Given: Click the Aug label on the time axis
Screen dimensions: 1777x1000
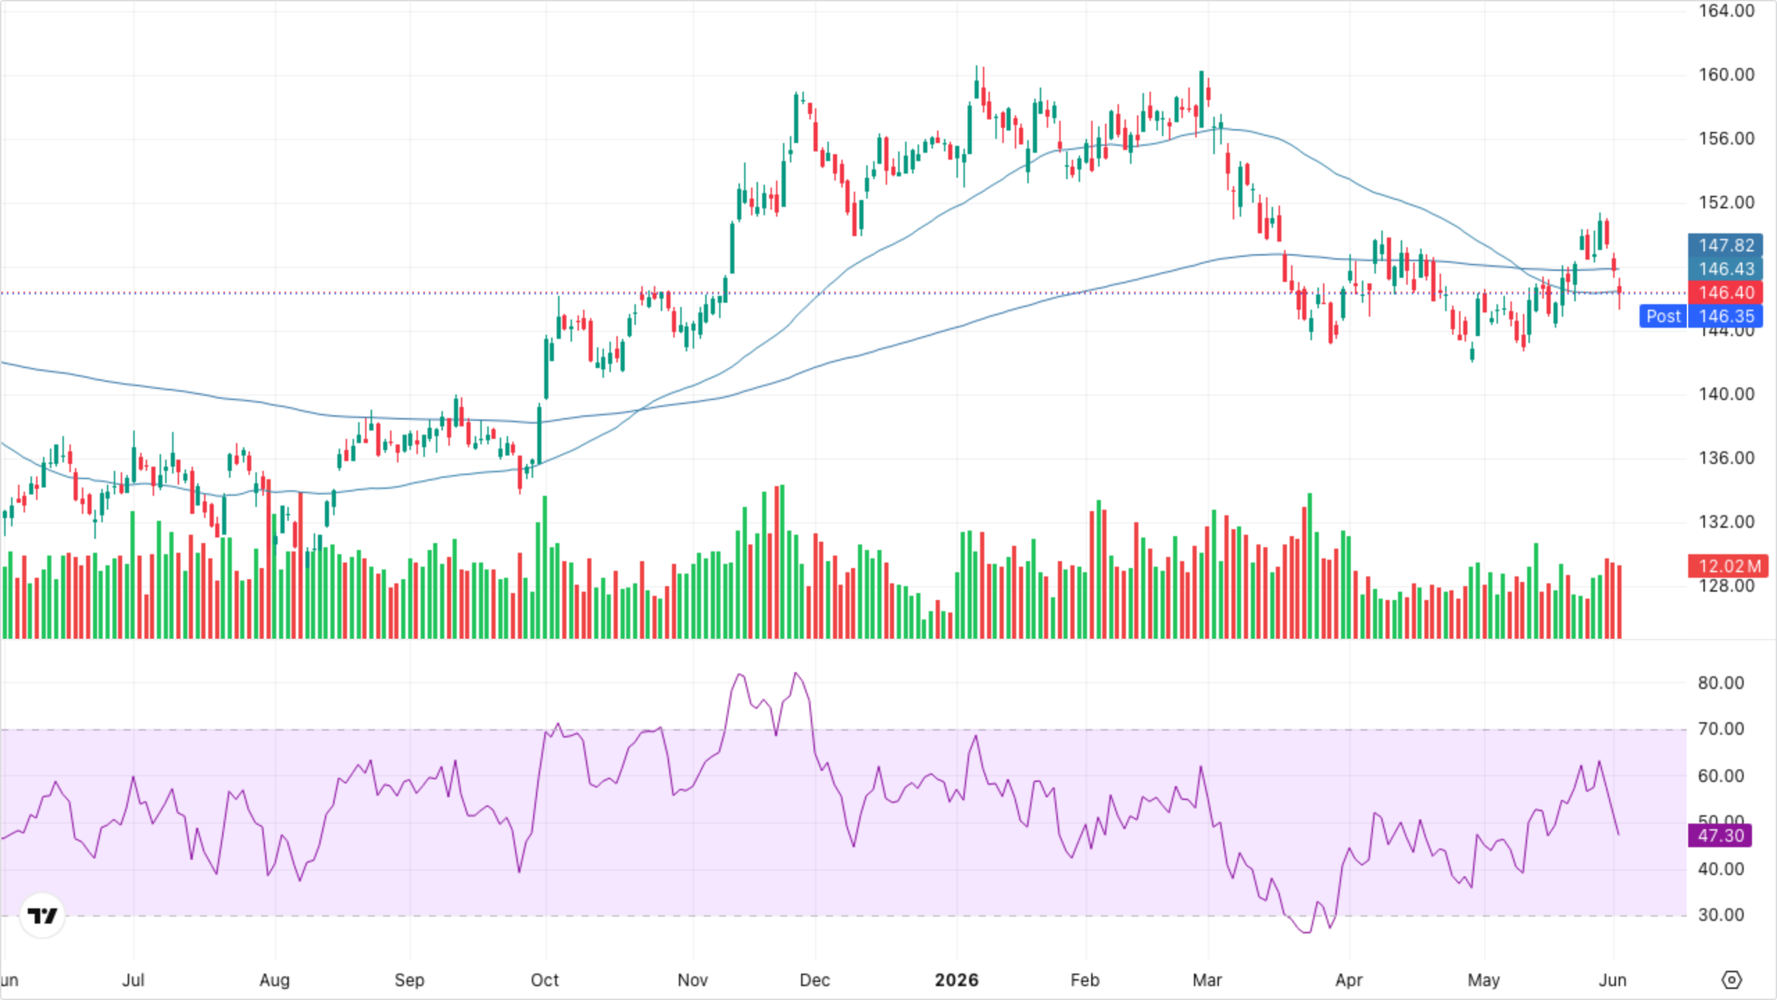Looking at the screenshot, I should click(274, 980).
